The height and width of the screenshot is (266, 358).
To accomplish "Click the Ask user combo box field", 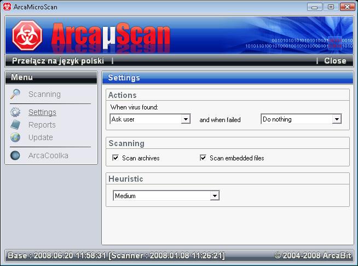I will 150,119.
